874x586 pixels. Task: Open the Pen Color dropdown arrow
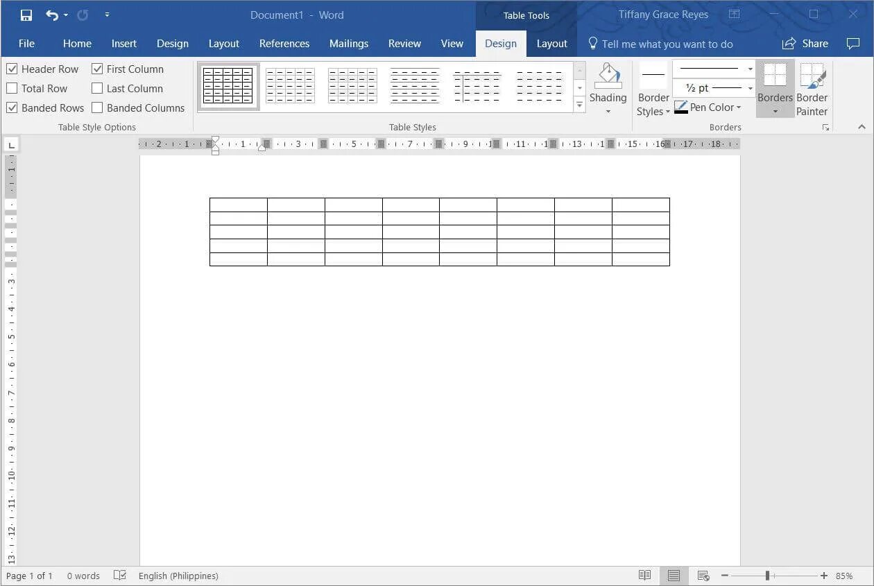pyautogui.click(x=739, y=107)
